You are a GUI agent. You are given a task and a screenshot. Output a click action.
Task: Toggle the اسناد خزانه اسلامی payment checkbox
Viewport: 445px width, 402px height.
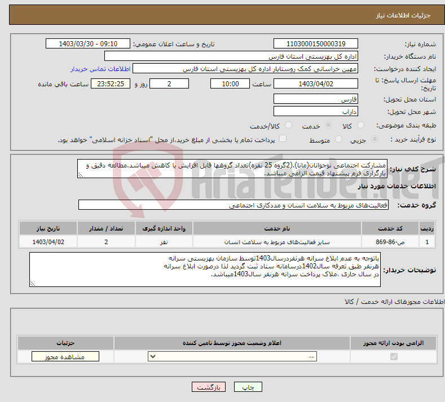tap(283, 139)
